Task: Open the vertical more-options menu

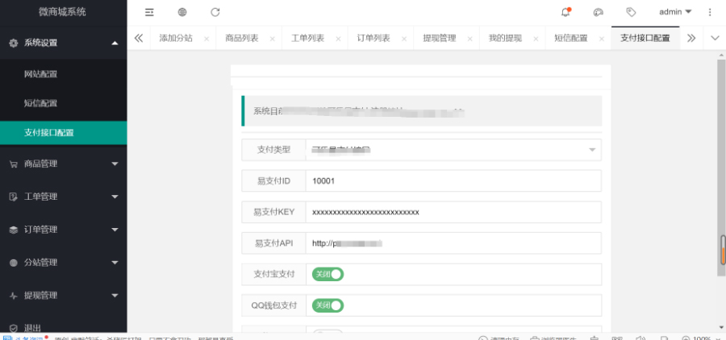Action: (710, 13)
